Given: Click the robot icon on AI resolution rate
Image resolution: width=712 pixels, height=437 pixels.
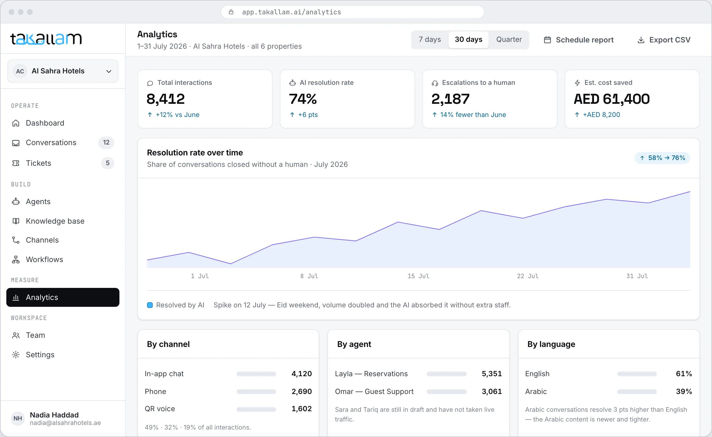Looking at the screenshot, I should click(293, 83).
